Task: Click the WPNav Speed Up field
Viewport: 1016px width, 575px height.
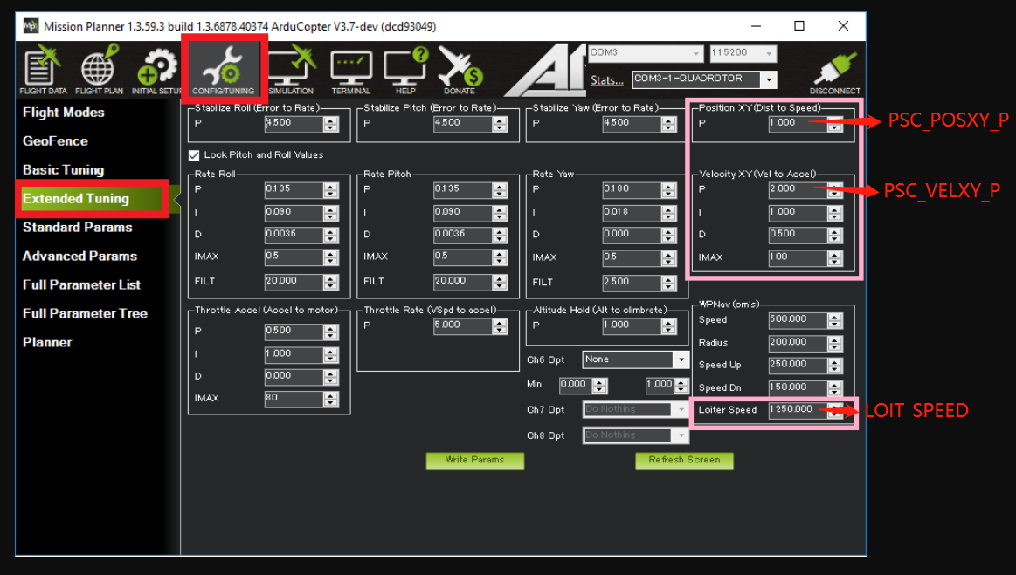Action: 798,366
